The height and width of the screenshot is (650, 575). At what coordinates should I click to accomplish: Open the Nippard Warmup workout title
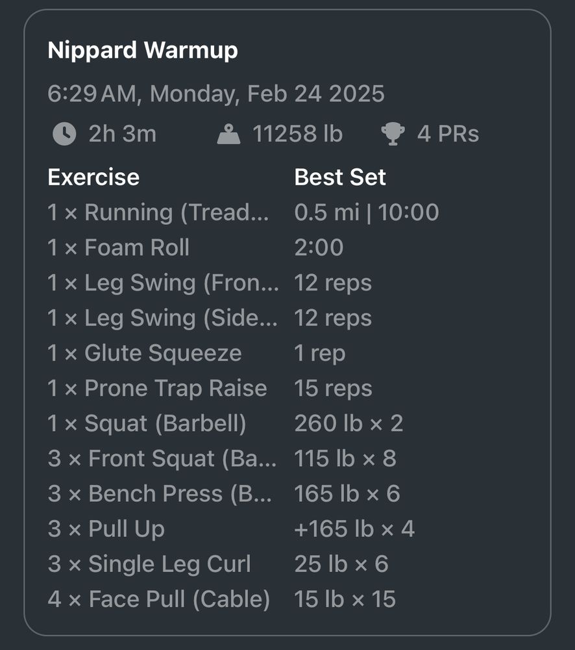point(143,51)
